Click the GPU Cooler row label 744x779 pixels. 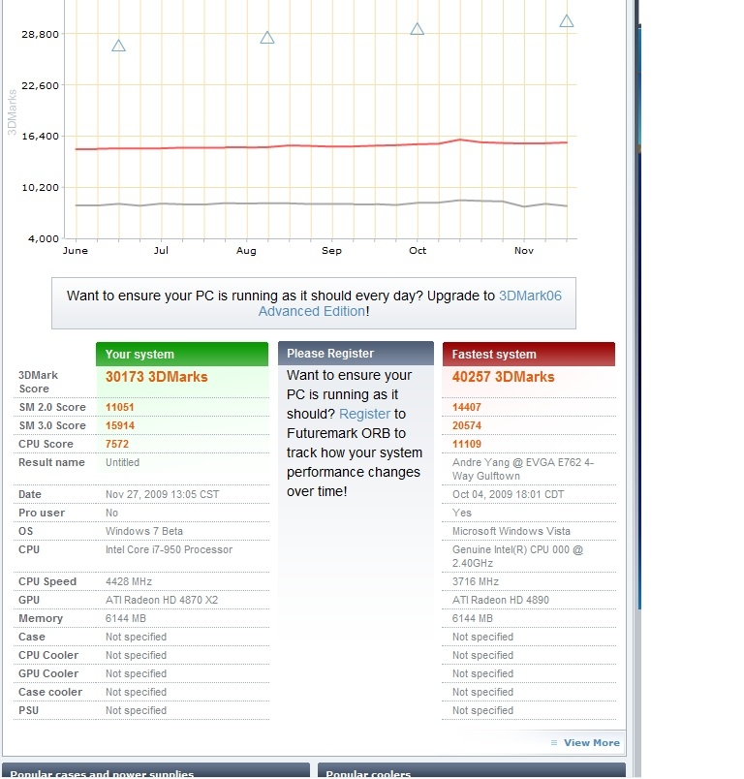48,673
